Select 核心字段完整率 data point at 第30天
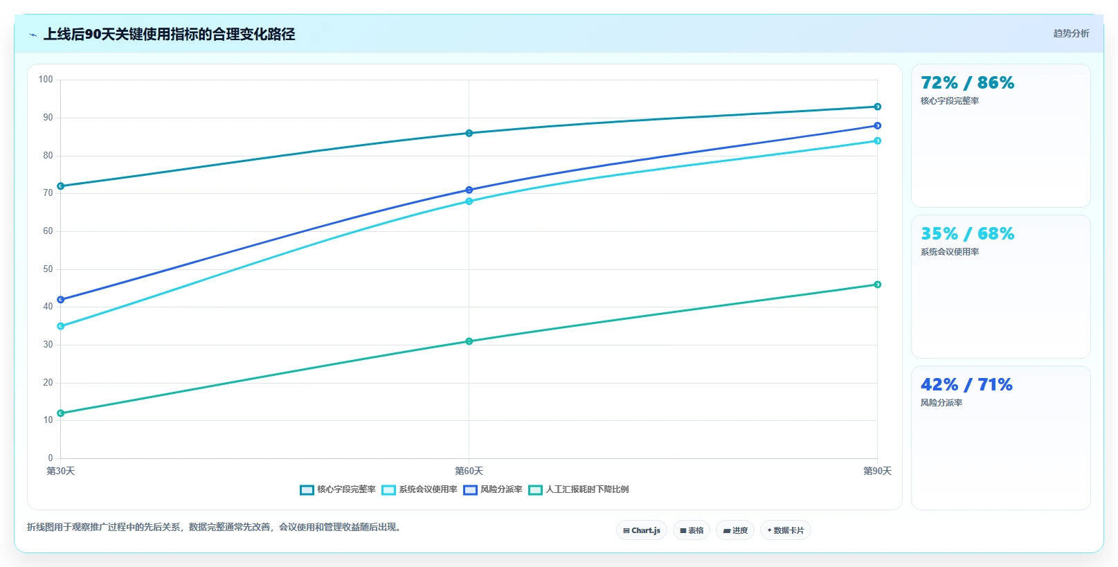This screenshot has width=1118, height=567. (61, 186)
